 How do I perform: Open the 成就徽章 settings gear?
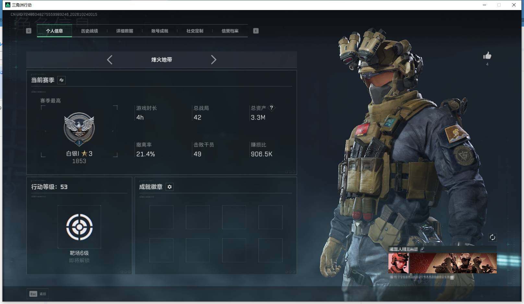click(170, 187)
